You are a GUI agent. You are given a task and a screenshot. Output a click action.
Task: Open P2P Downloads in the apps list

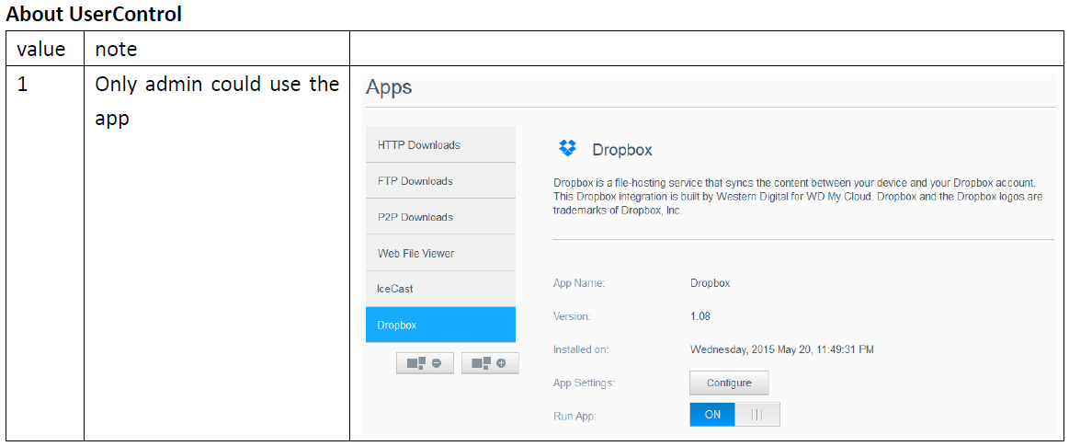tap(440, 217)
